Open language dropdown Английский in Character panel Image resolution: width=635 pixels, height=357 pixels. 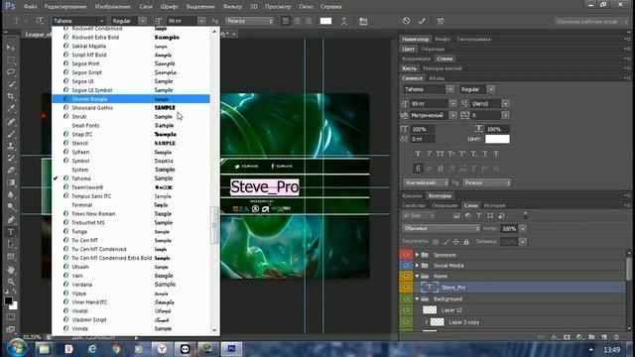pyautogui.click(x=426, y=182)
